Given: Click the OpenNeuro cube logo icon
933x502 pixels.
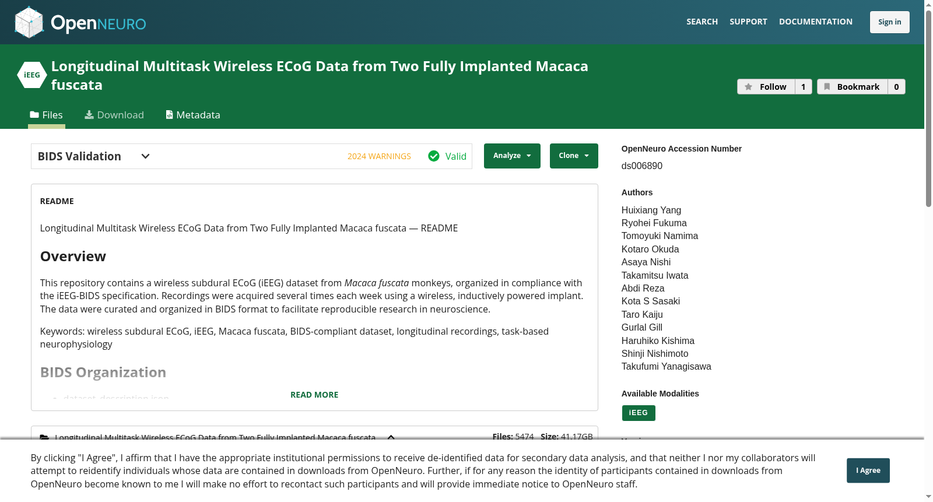Looking at the screenshot, I should pyautogui.click(x=29, y=22).
